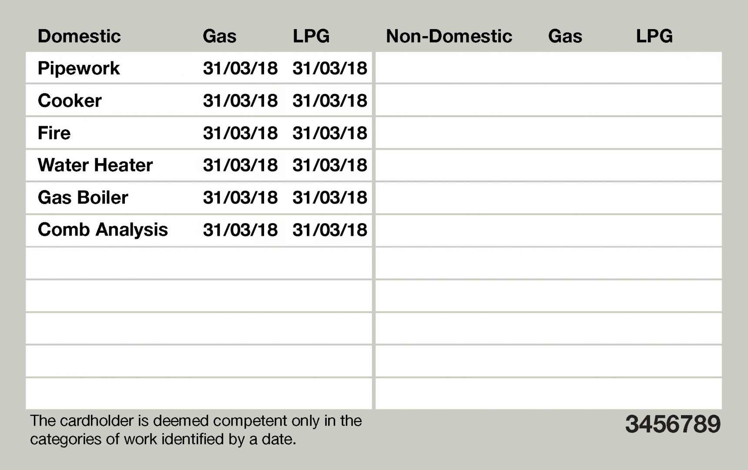Select the Water Heater row label
The height and width of the screenshot is (470, 748).
(x=95, y=165)
